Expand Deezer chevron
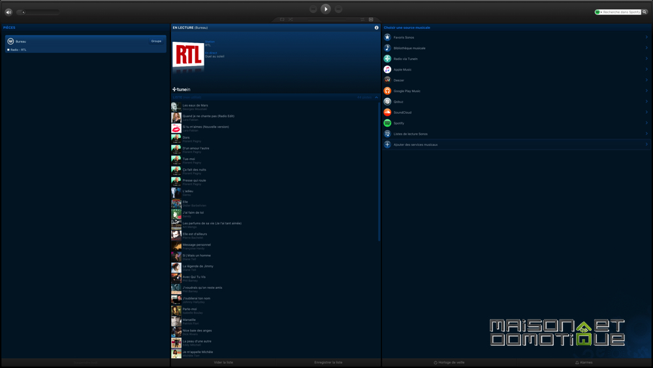The image size is (653, 368). tap(646, 80)
